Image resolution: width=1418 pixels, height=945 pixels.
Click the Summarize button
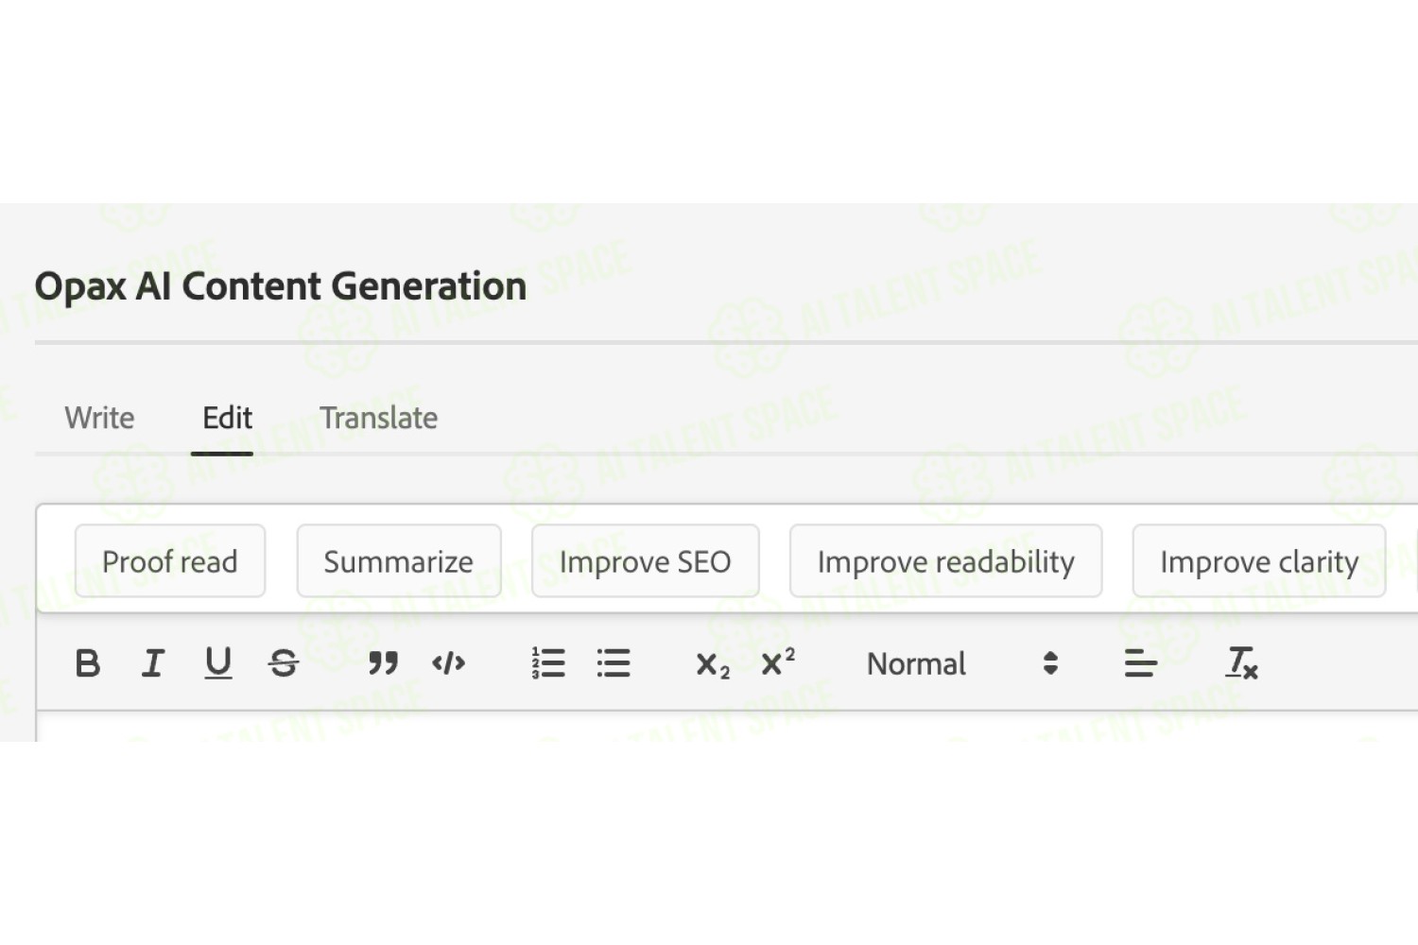(399, 561)
